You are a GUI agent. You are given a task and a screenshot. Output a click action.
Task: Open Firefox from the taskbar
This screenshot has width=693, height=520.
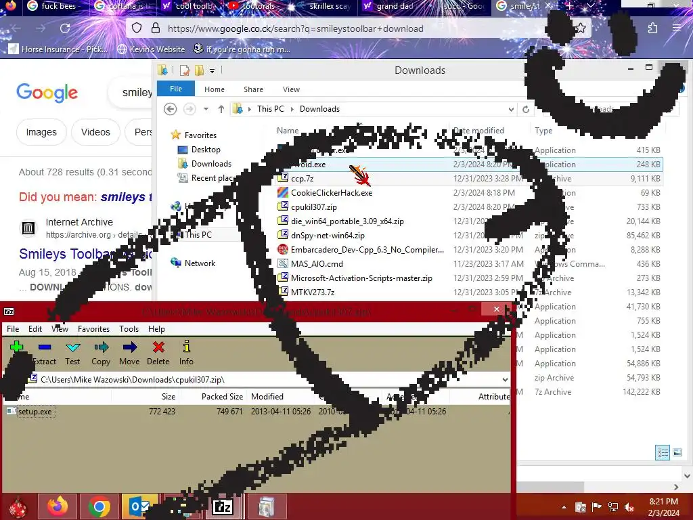click(58, 506)
